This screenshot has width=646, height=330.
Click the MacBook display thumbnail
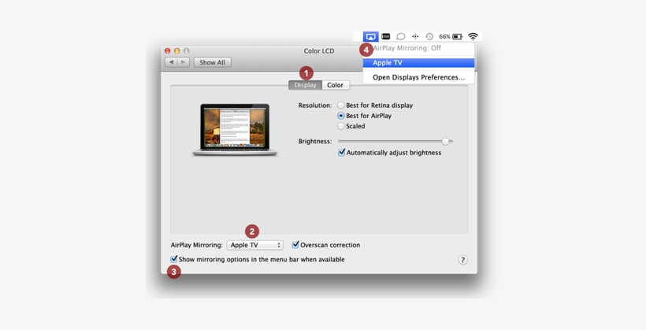(235, 129)
